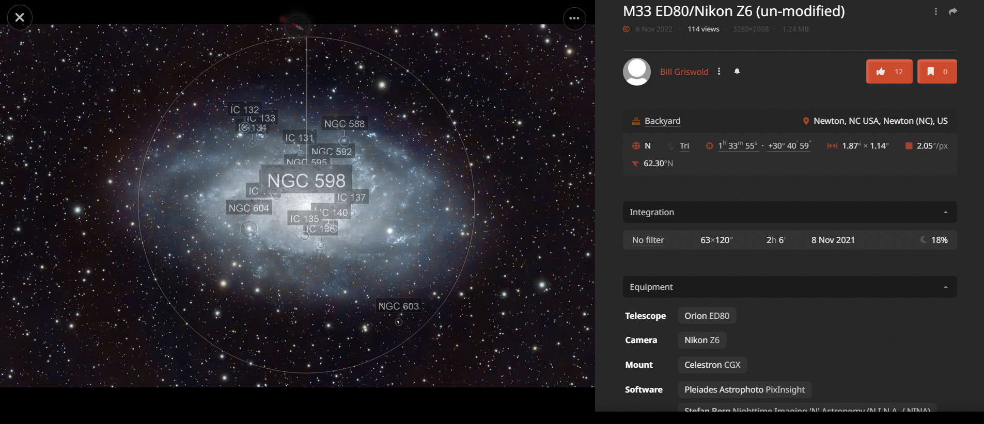This screenshot has height=424, width=984.
Task: Share this image using the arrow icon
Action: click(x=953, y=11)
